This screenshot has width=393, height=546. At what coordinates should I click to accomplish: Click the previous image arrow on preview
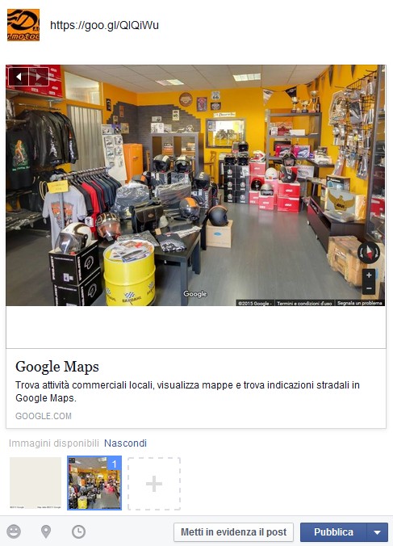click(19, 76)
